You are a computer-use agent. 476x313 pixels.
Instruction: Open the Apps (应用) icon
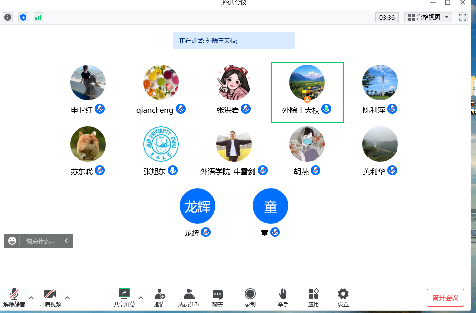314,298
